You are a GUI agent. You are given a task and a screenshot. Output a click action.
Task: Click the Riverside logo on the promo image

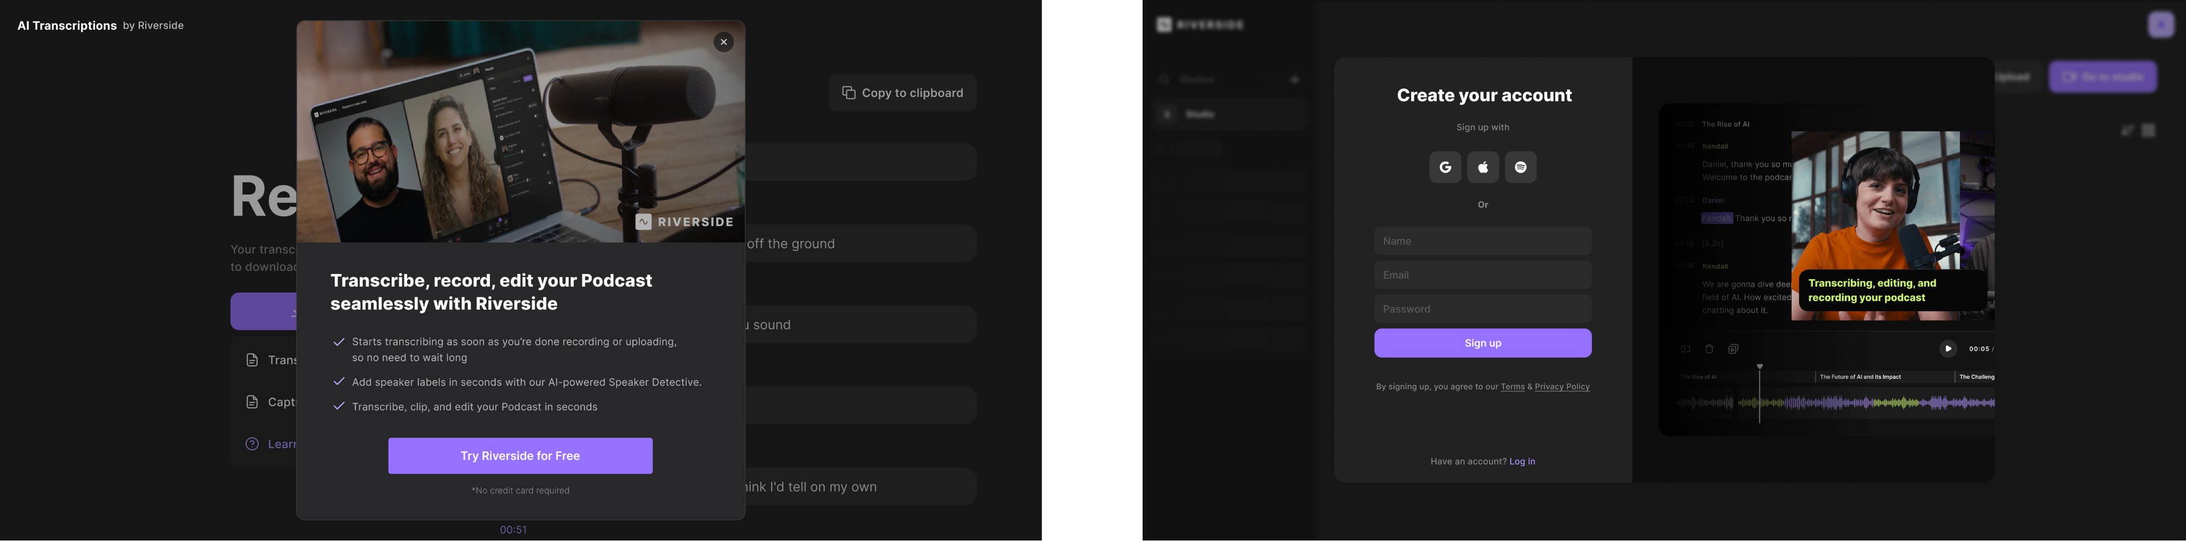685,222
